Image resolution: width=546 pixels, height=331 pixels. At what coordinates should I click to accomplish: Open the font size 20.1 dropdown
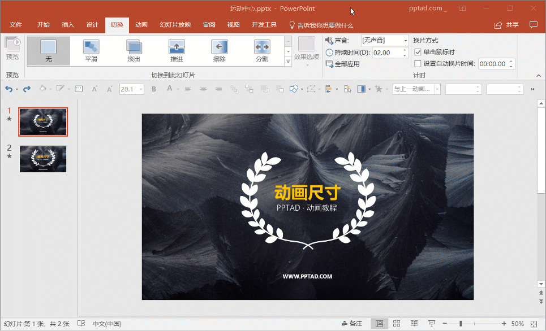tap(139, 89)
